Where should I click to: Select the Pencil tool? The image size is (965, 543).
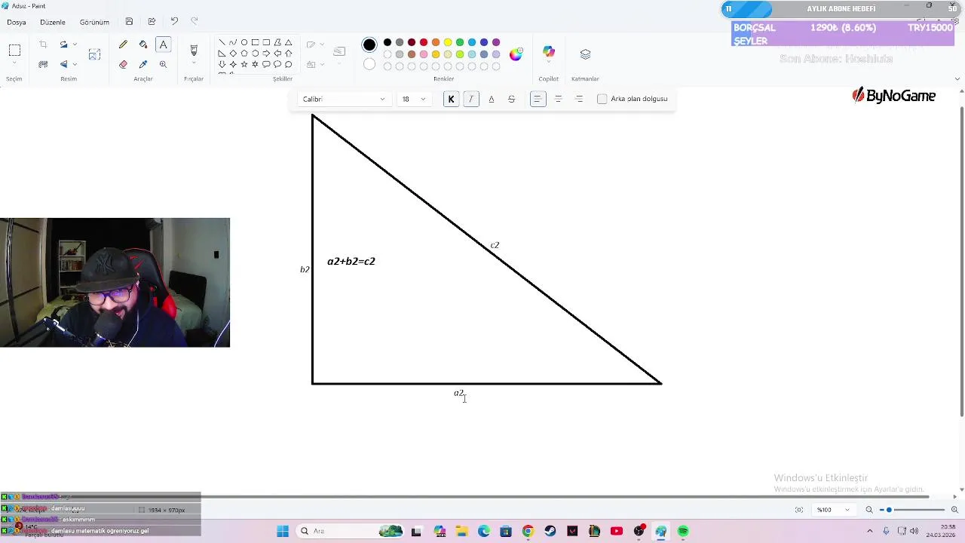pyautogui.click(x=123, y=44)
